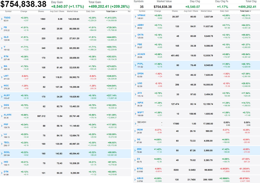Expand the MSFT row chevron

point(135,114)
